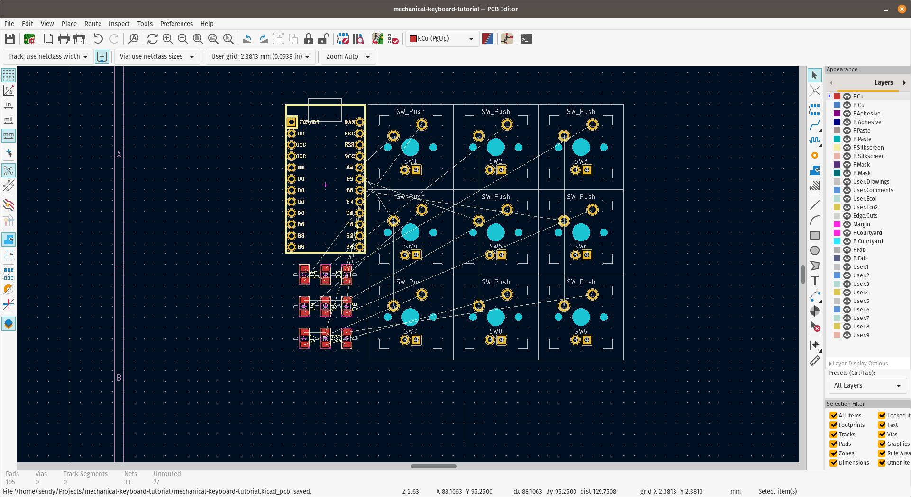Open the F.Cu active layer dropdown
This screenshot has height=497, width=911.
coord(442,39)
